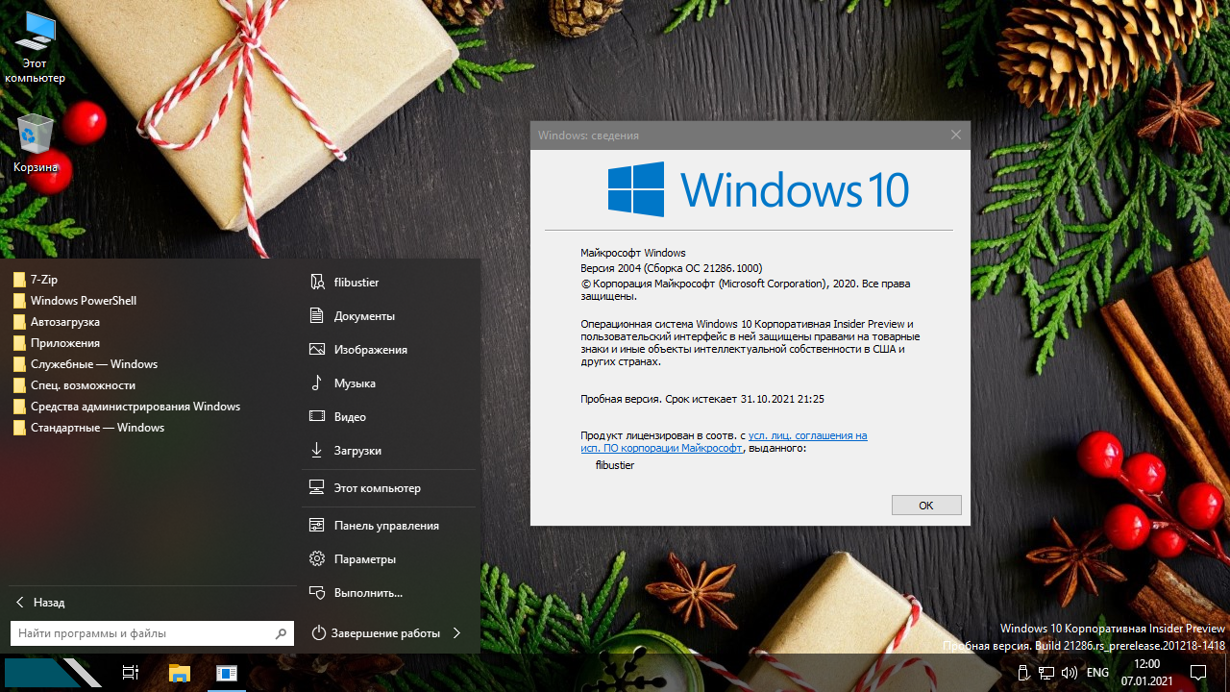This screenshot has height=692, width=1230.
Task: Open Загрузки from the Start menu
Action: point(389,451)
